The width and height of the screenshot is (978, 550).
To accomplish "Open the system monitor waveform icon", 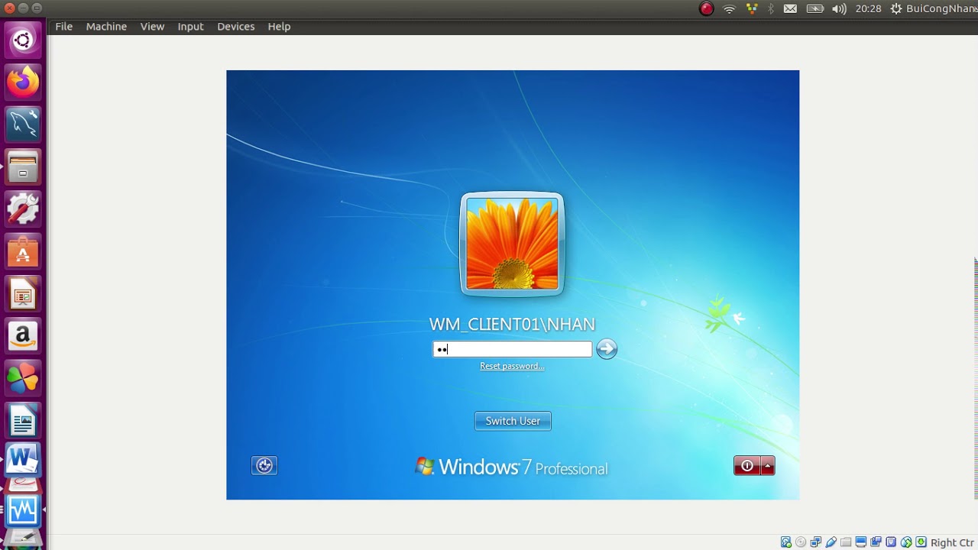I will (x=23, y=510).
